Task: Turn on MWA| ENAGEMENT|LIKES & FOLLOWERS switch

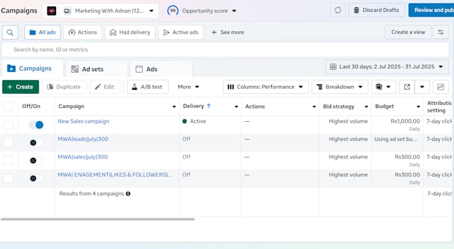Action: pos(36,178)
